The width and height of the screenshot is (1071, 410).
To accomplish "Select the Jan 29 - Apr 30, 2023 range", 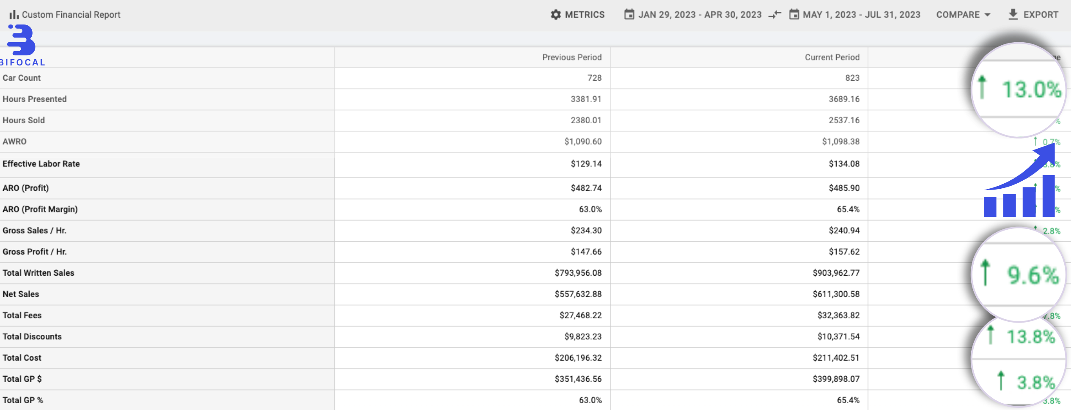I will (x=700, y=15).
